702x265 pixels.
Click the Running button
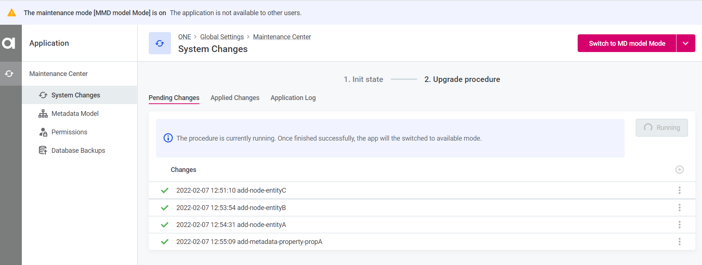661,128
